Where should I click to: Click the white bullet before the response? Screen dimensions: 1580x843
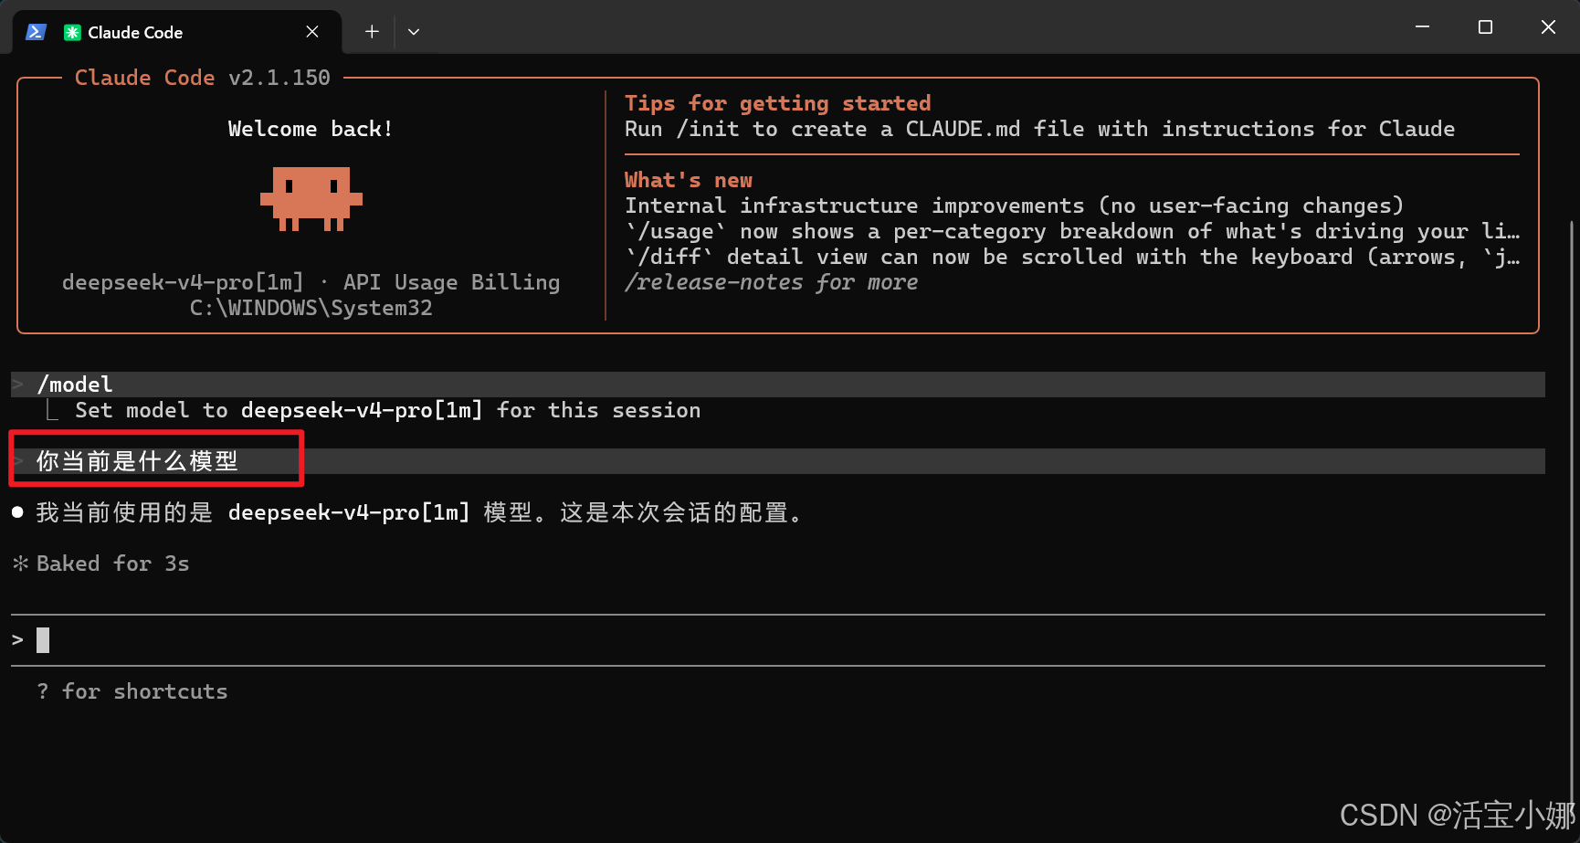(x=17, y=512)
